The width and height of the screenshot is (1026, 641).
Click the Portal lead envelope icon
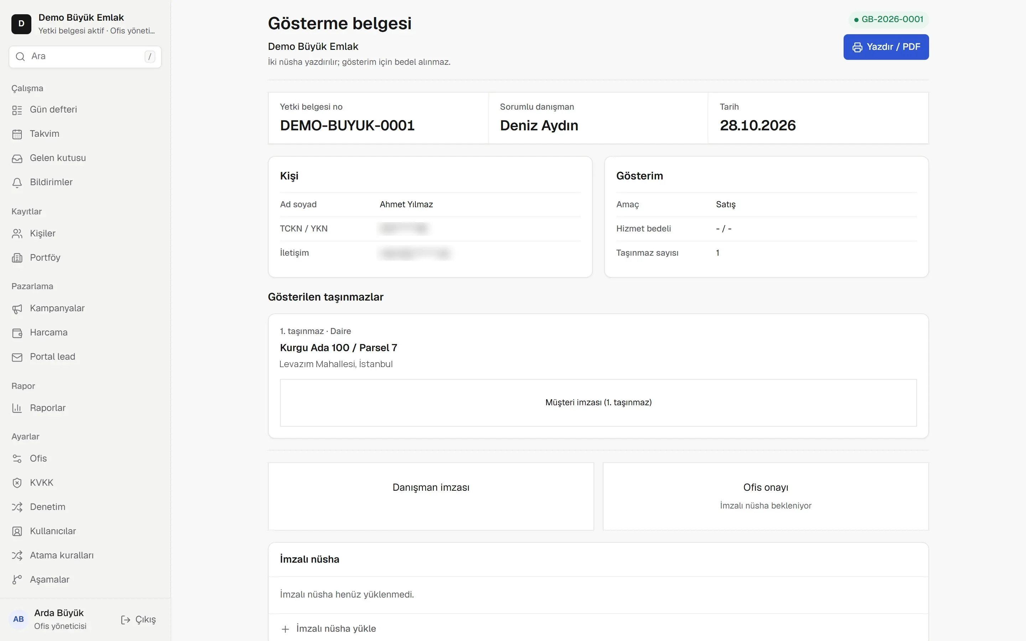17,358
